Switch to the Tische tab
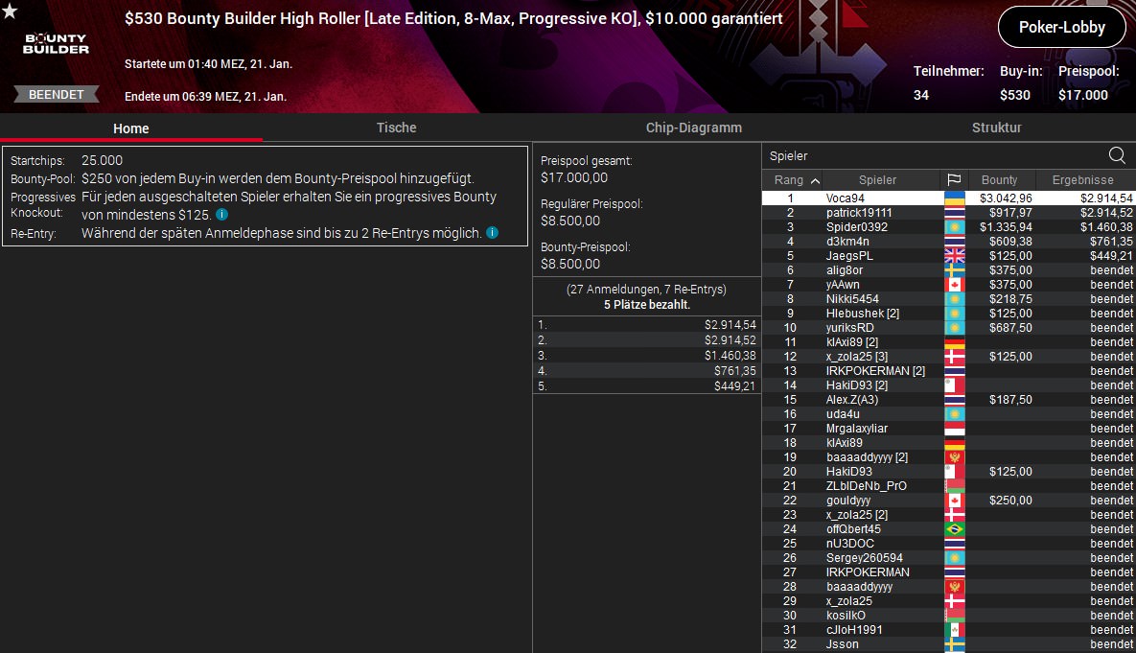Viewport: 1136px width, 653px height. tap(396, 128)
